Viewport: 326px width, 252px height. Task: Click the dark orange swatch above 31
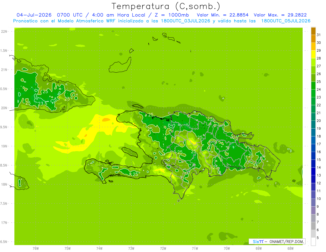point(313,31)
